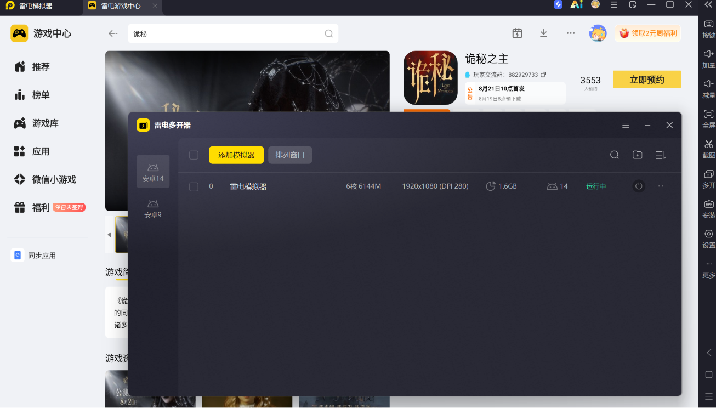Close the 雷电多开器 window
This screenshot has width=716, height=408.
click(x=669, y=126)
